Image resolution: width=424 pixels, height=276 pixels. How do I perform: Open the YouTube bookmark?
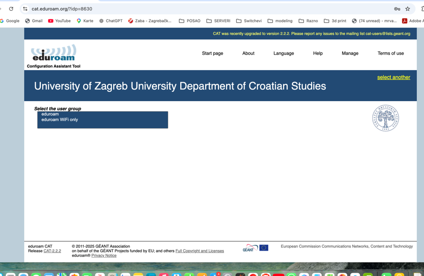(x=59, y=21)
